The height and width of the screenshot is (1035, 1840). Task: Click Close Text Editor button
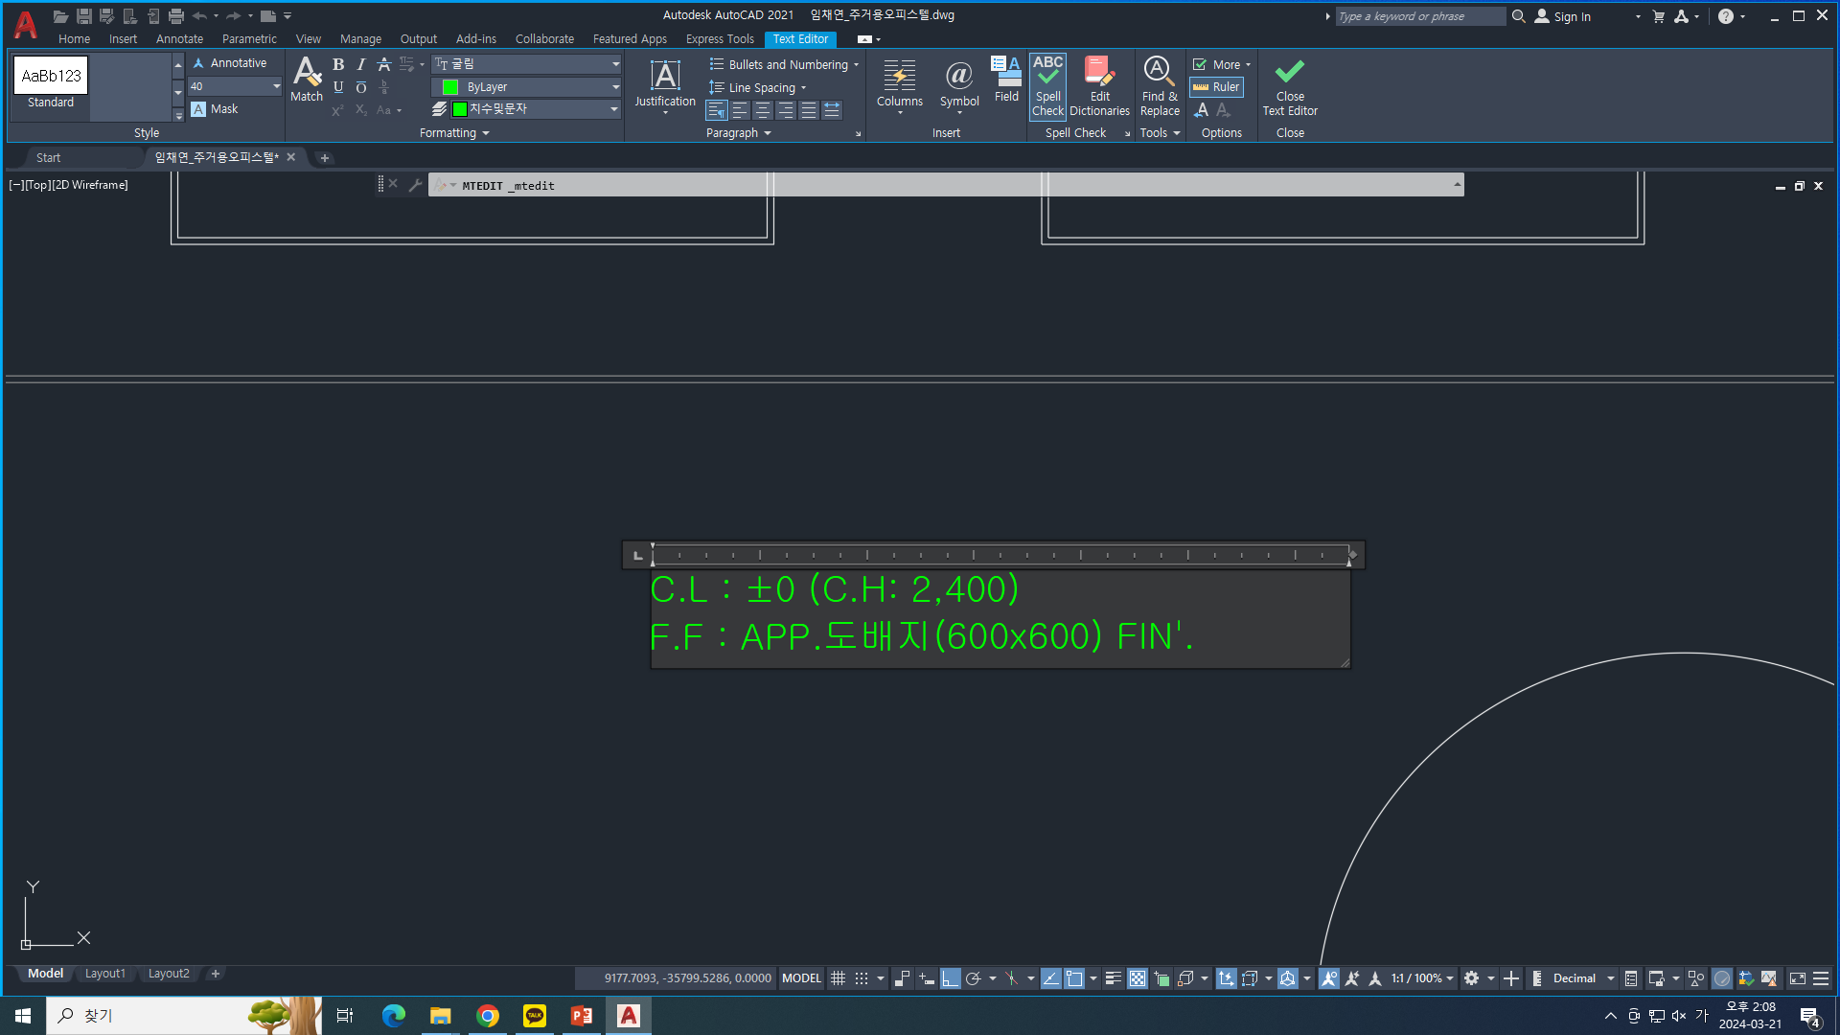pos(1289,84)
